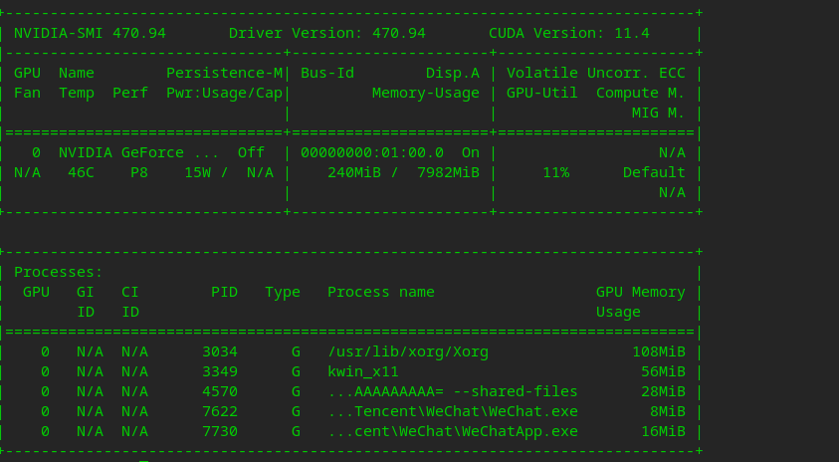Click the GPU Memory column header
839x462 pixels.
click(641, 293)
